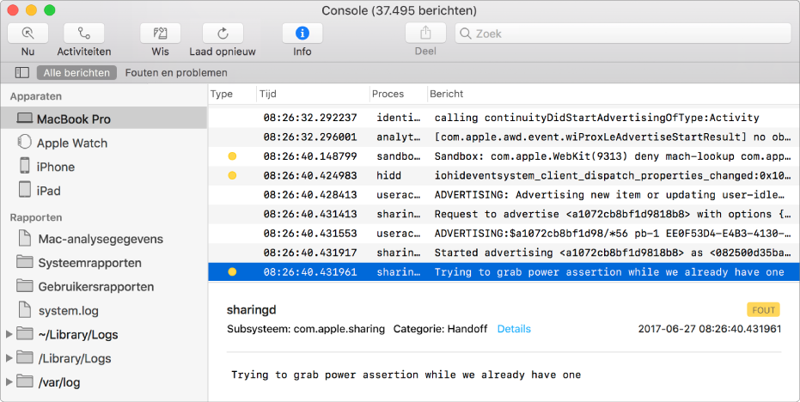Select the Alle berichten filter tab
Screen dimensions: 800x402
76,72
